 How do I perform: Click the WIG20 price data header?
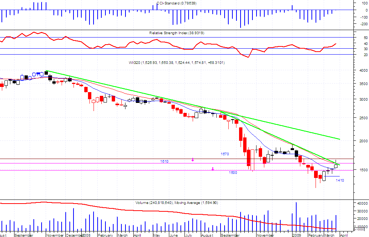pyautogui.click(x=177, y=63)
